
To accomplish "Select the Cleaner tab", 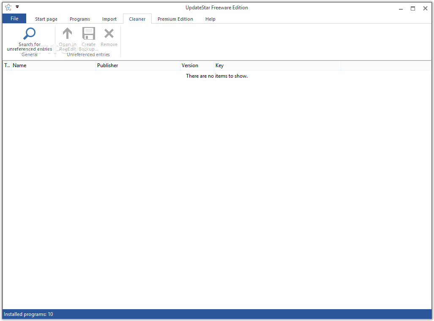I will [x=137, y=19].
